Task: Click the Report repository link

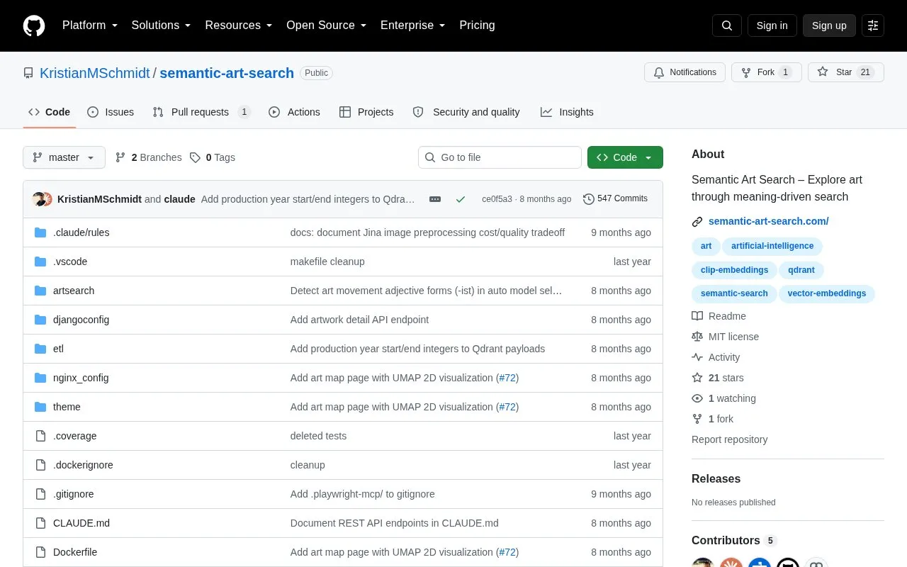Action: point(729,439)
